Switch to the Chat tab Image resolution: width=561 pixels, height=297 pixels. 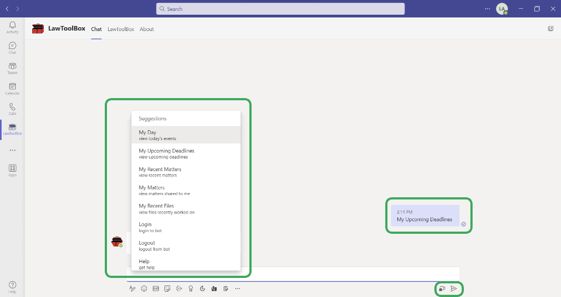[x=96, y=29]
